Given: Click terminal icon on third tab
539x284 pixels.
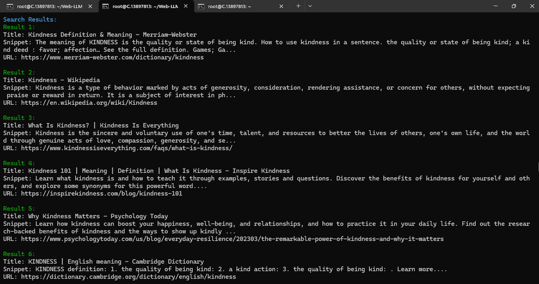Looking at the screenshot, I should click(x=201, y=6).
